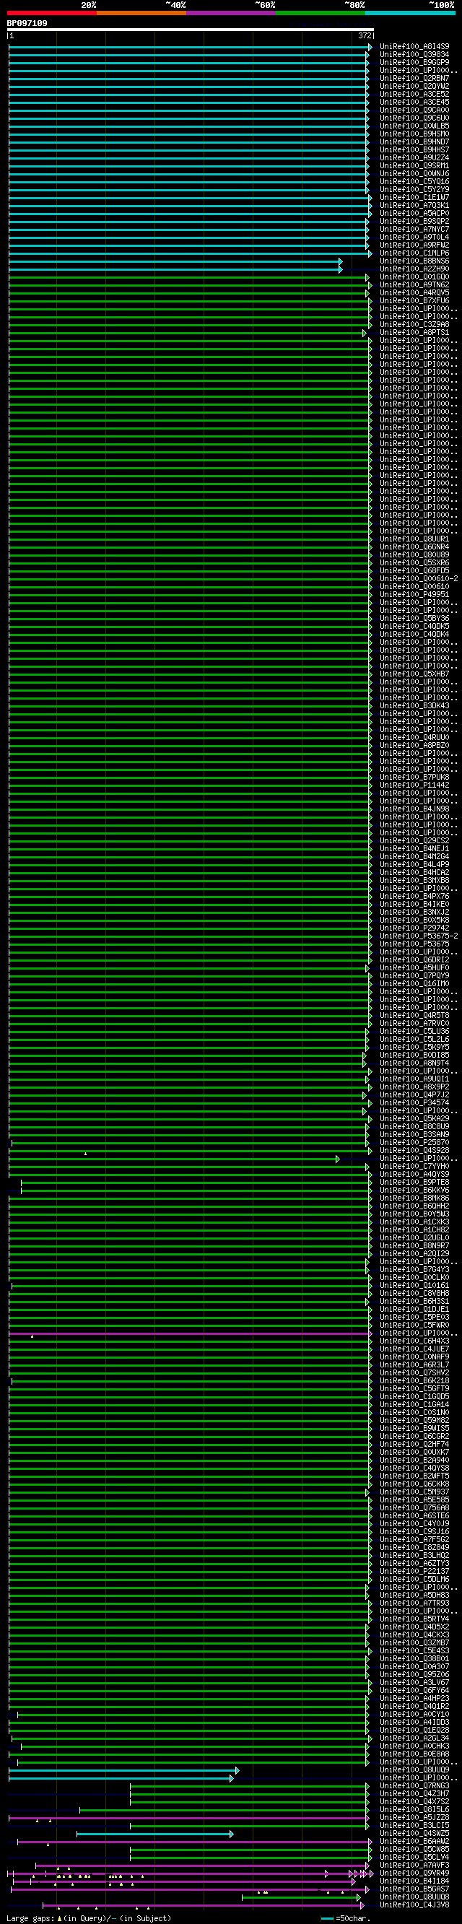Click hit label UniRef100_A8N9T4
This screenshot has width=462, height=1924.
pos(414,1063)
